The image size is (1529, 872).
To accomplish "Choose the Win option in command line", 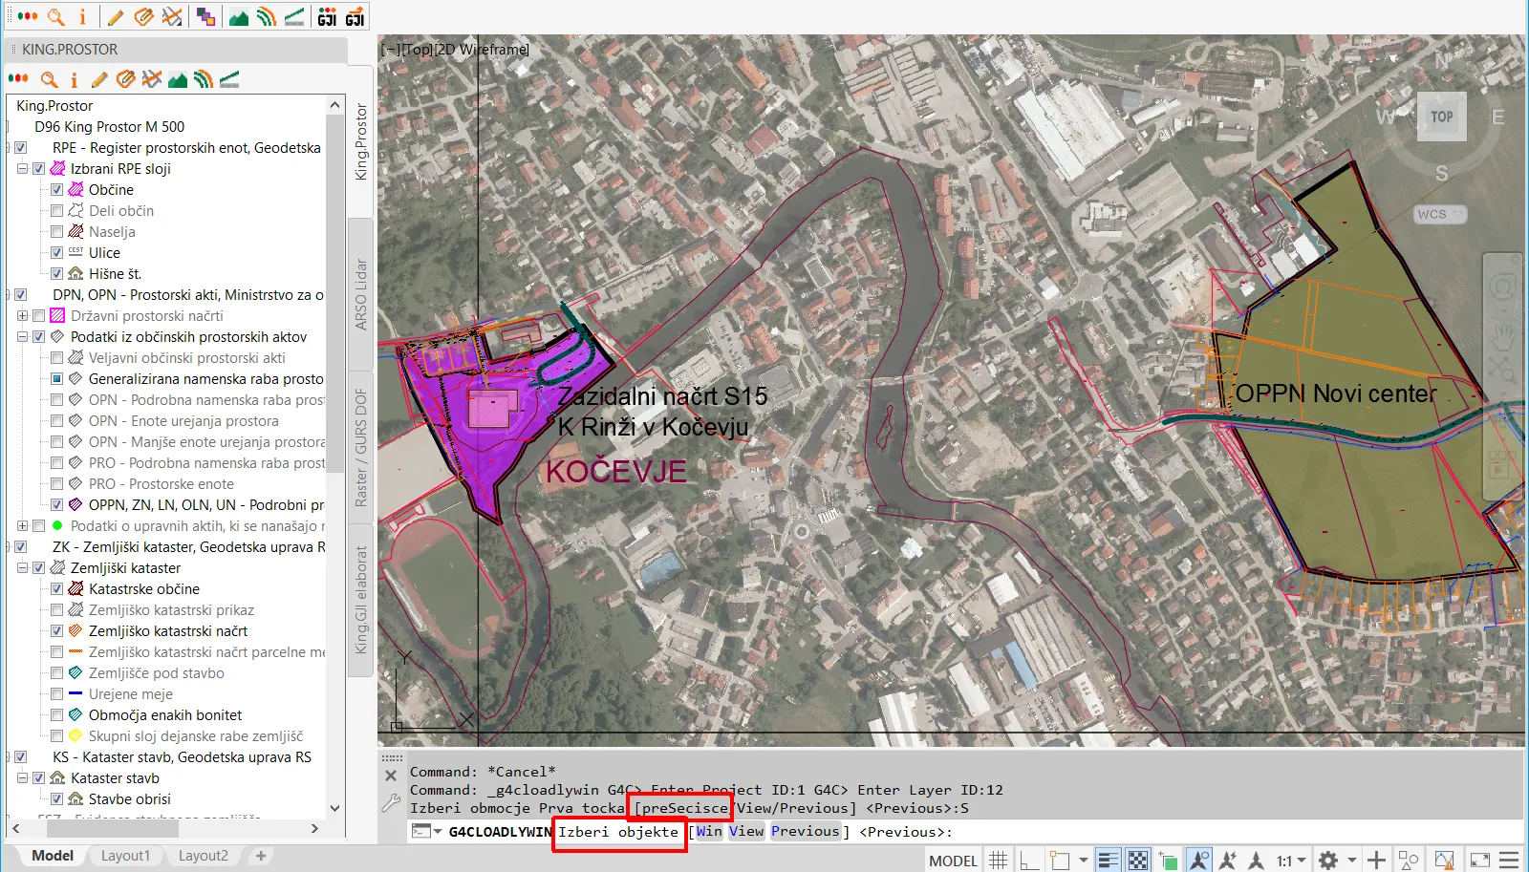I will 709,832.
